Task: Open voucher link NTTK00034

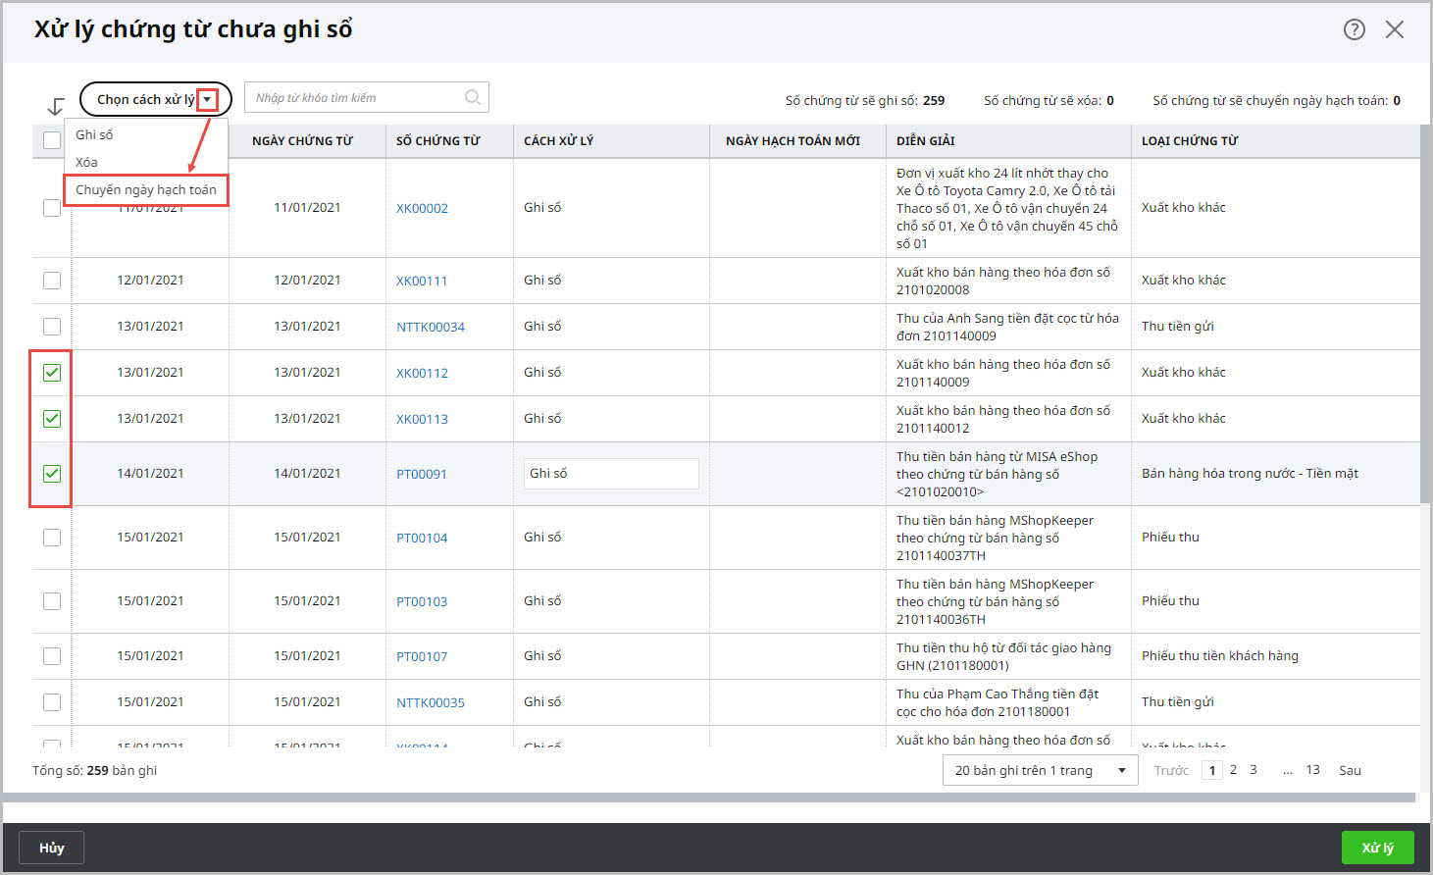Action: (431, 328)
